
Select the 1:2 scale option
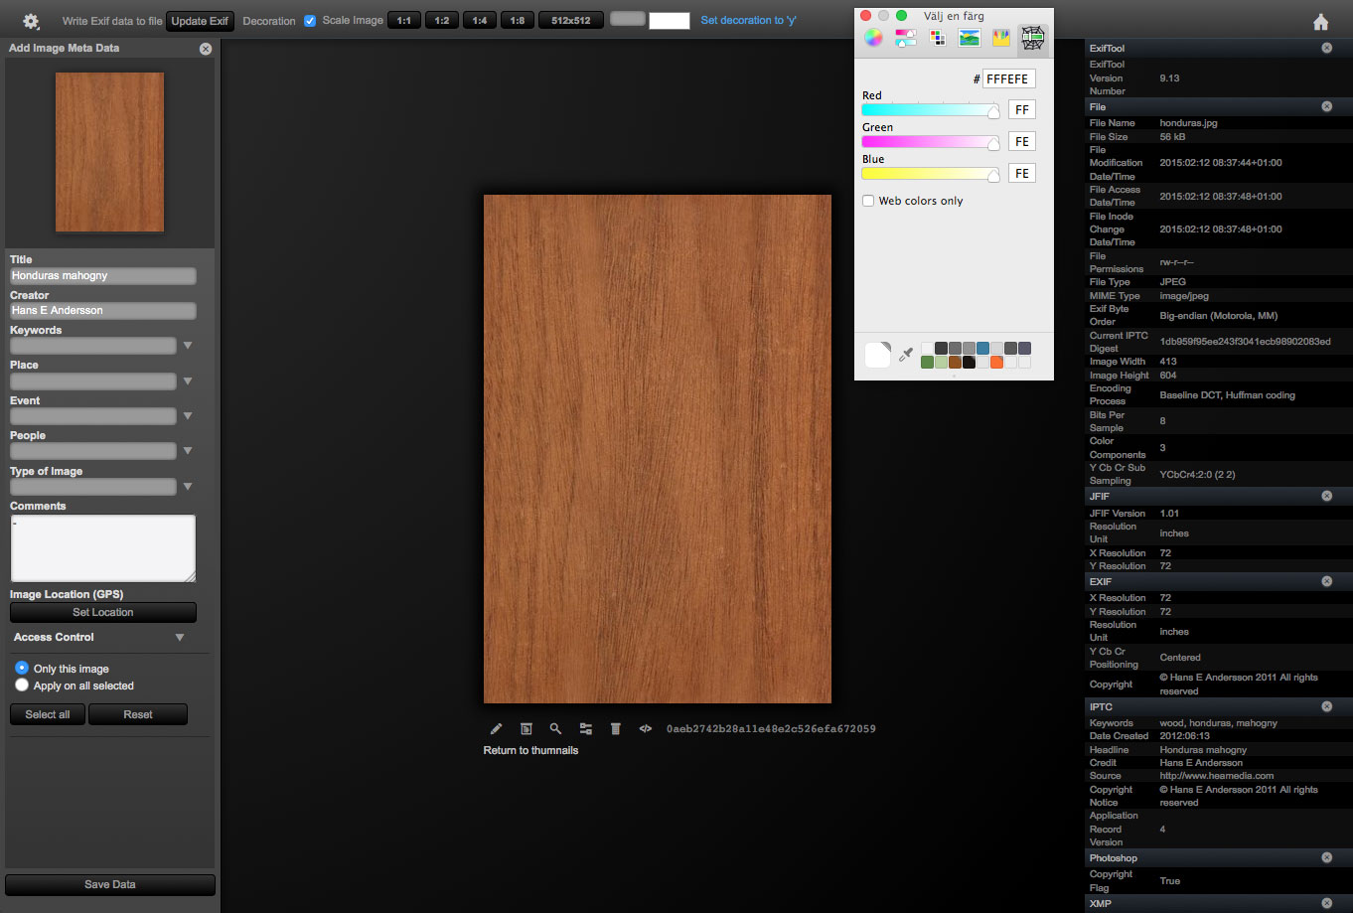tap(442, 21)
